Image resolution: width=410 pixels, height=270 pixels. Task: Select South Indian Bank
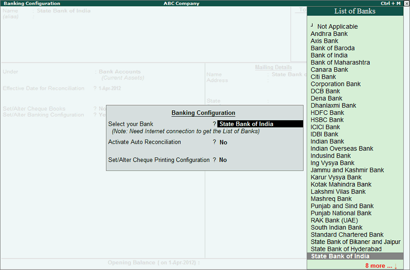click(337, 228)
